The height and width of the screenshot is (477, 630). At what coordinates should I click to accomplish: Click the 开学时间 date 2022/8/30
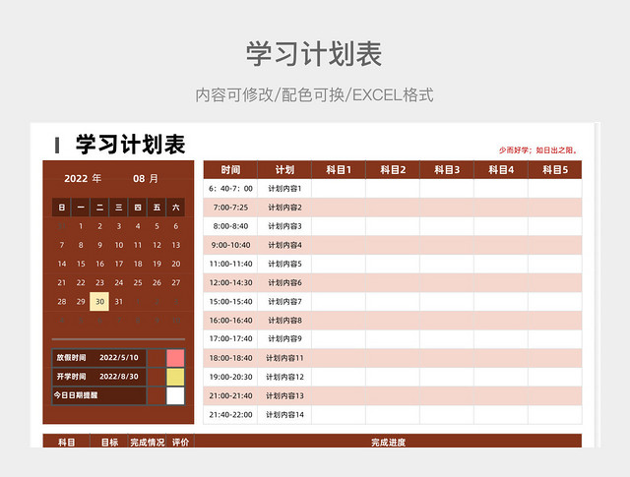pyautogui.click(x=119, y=377)
